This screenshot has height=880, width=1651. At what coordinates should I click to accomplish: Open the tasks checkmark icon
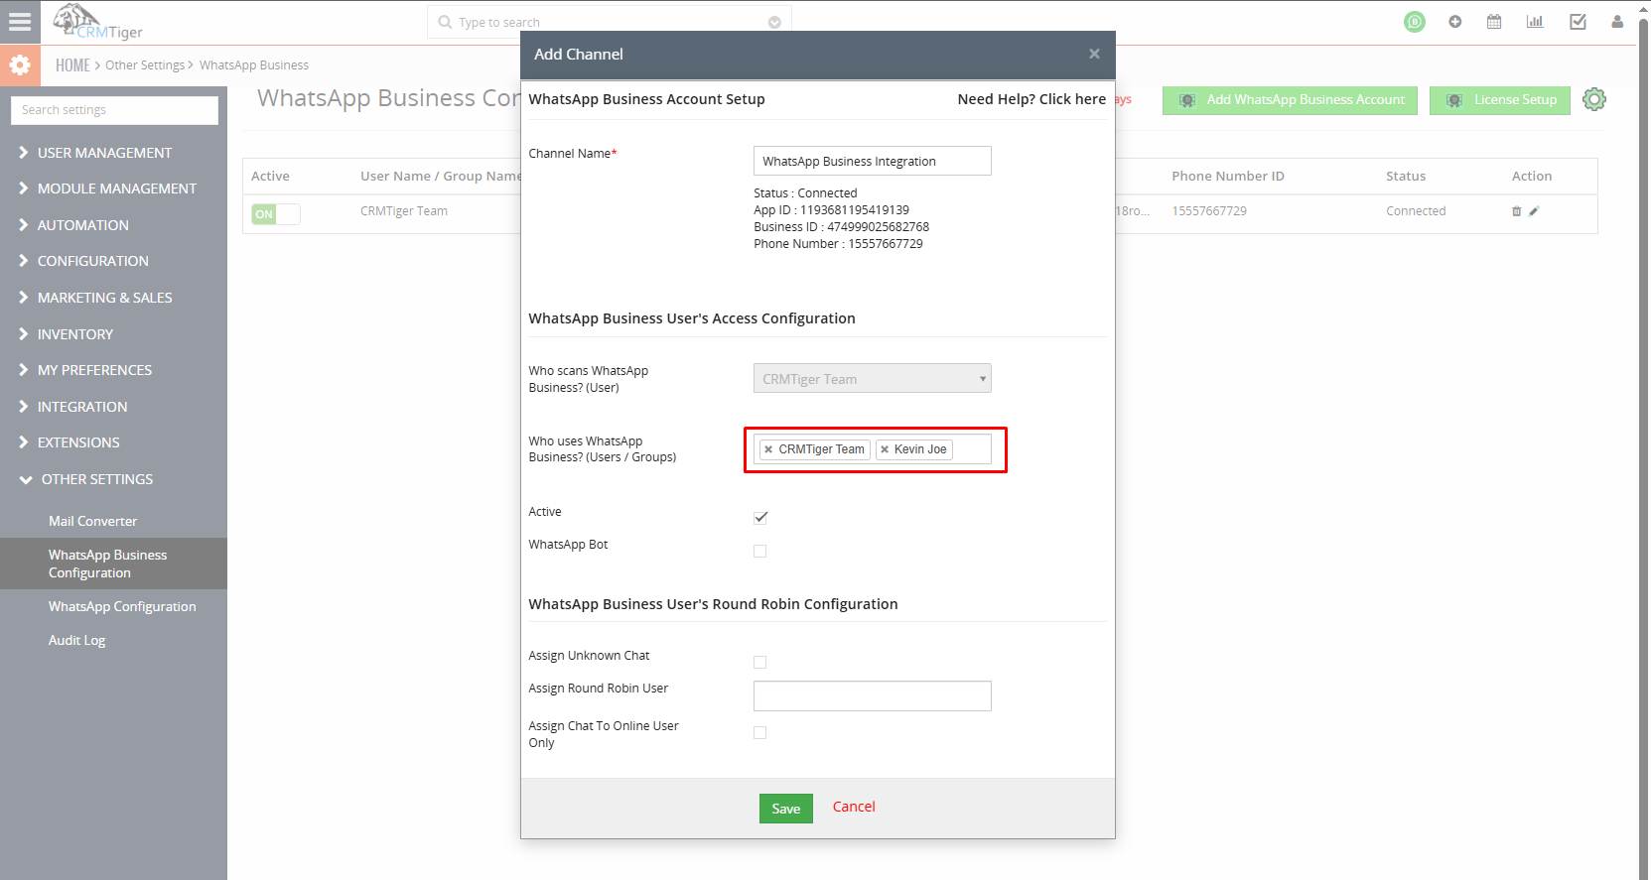click(1578, 22)
